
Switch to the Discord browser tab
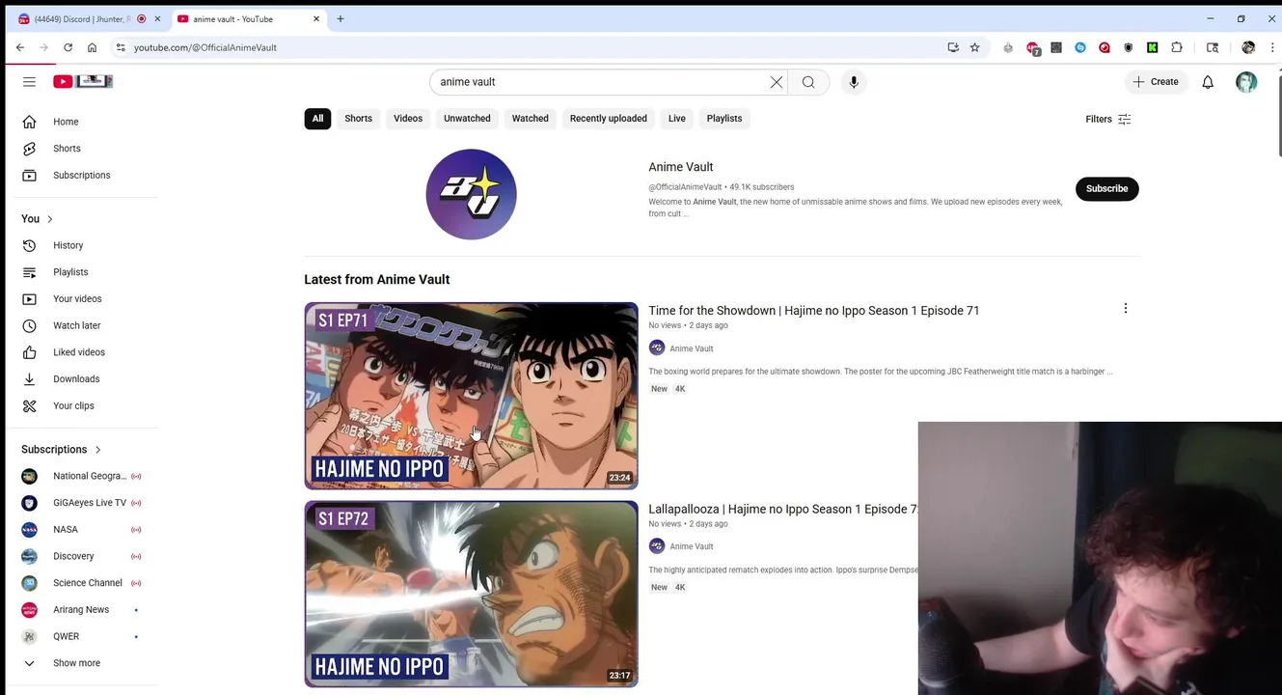pos(81,19)
